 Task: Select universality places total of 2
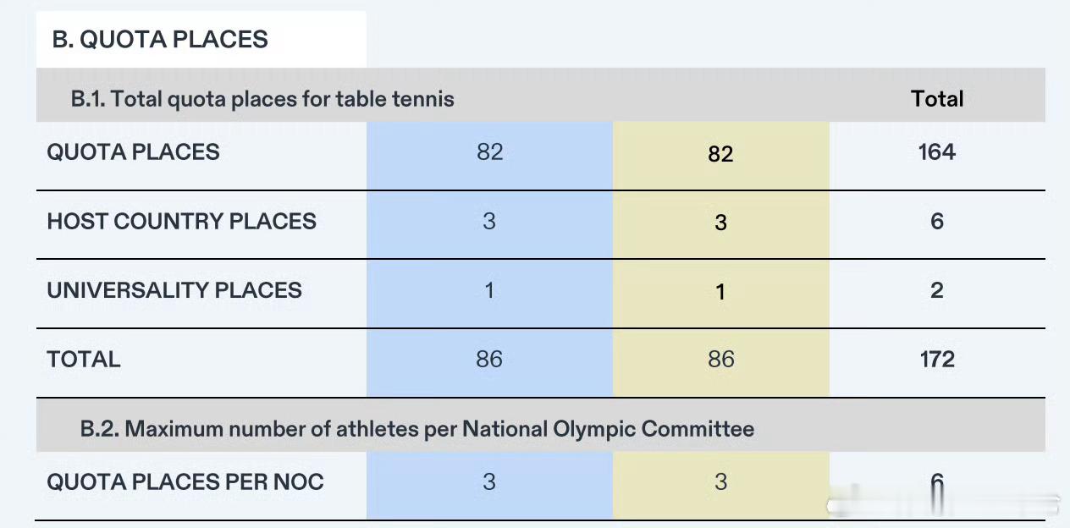(x=937, y=290)
